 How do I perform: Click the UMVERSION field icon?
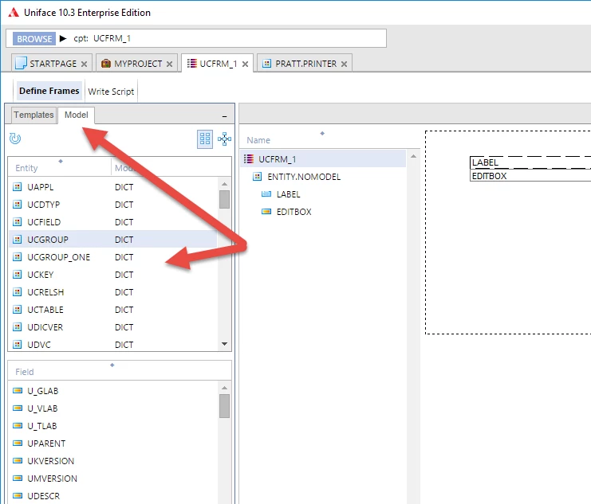pos(18,478)
